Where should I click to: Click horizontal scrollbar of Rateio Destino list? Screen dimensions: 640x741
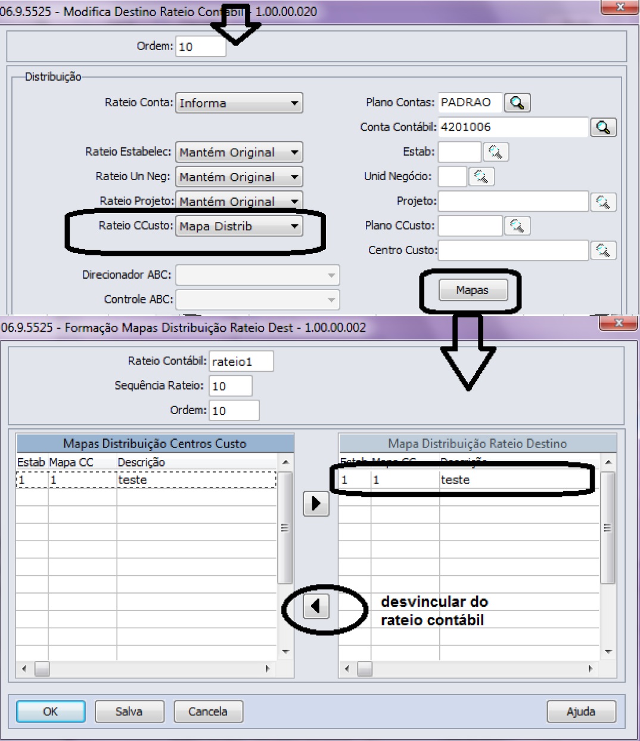470,669
